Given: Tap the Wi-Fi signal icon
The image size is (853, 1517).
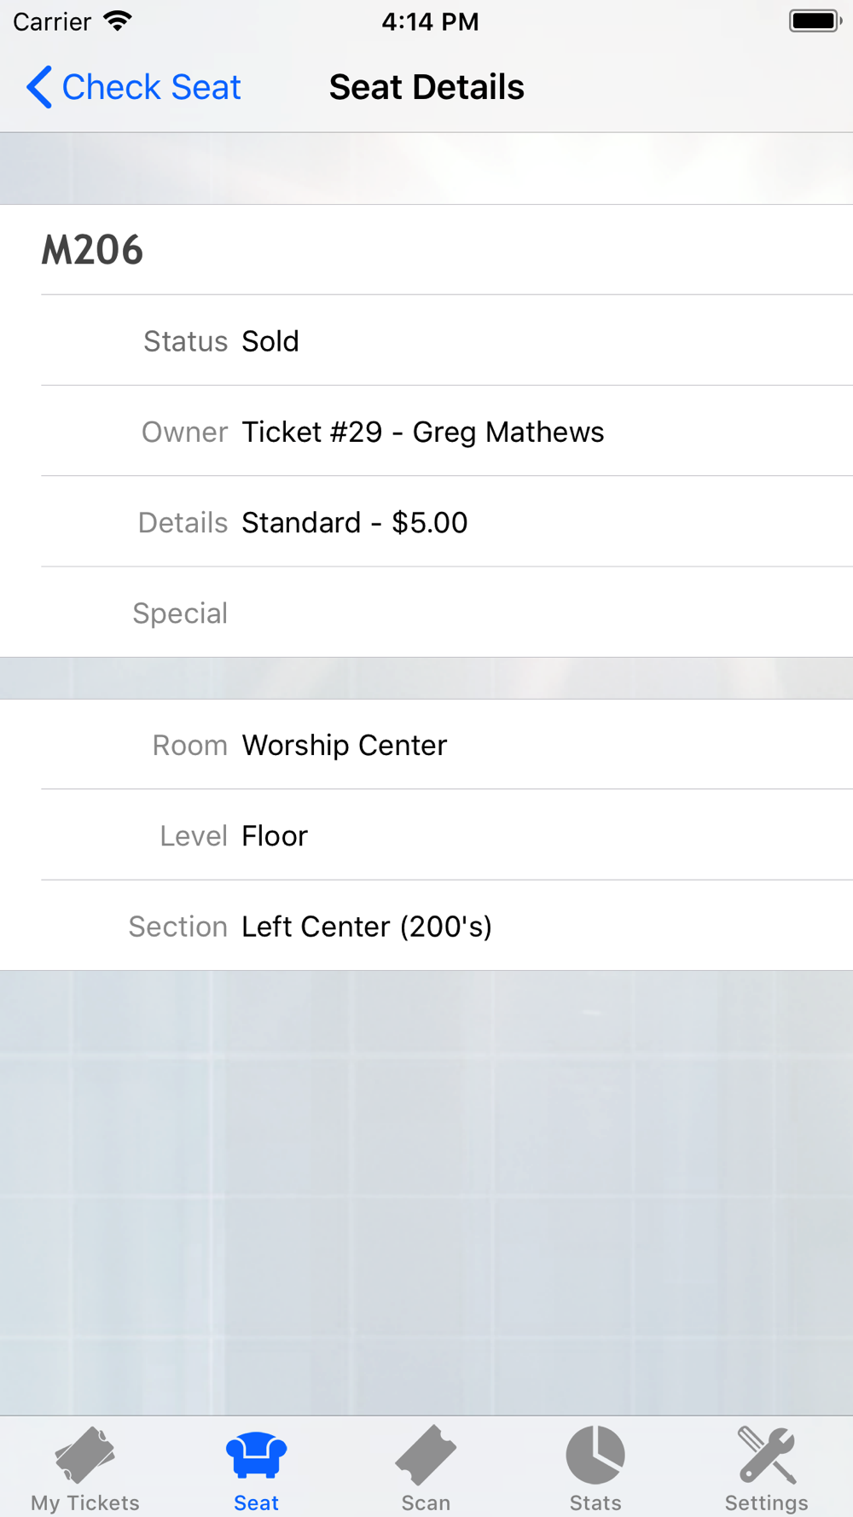Looking at the screenshot, I should [x=118, y=20].
